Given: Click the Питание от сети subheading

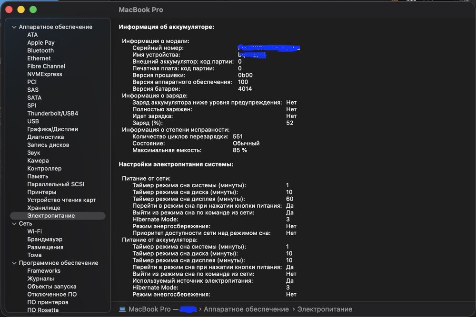Looking at the screenshot, I should (146, 179).
